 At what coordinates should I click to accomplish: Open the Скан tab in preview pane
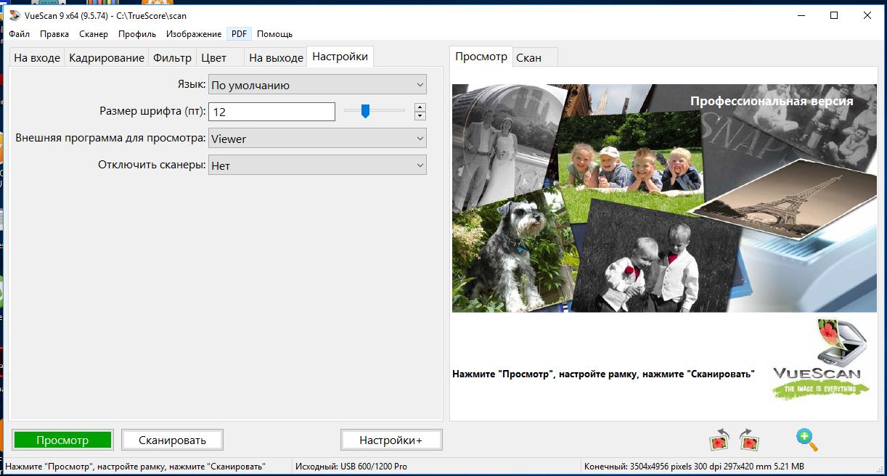coord(528,58)
